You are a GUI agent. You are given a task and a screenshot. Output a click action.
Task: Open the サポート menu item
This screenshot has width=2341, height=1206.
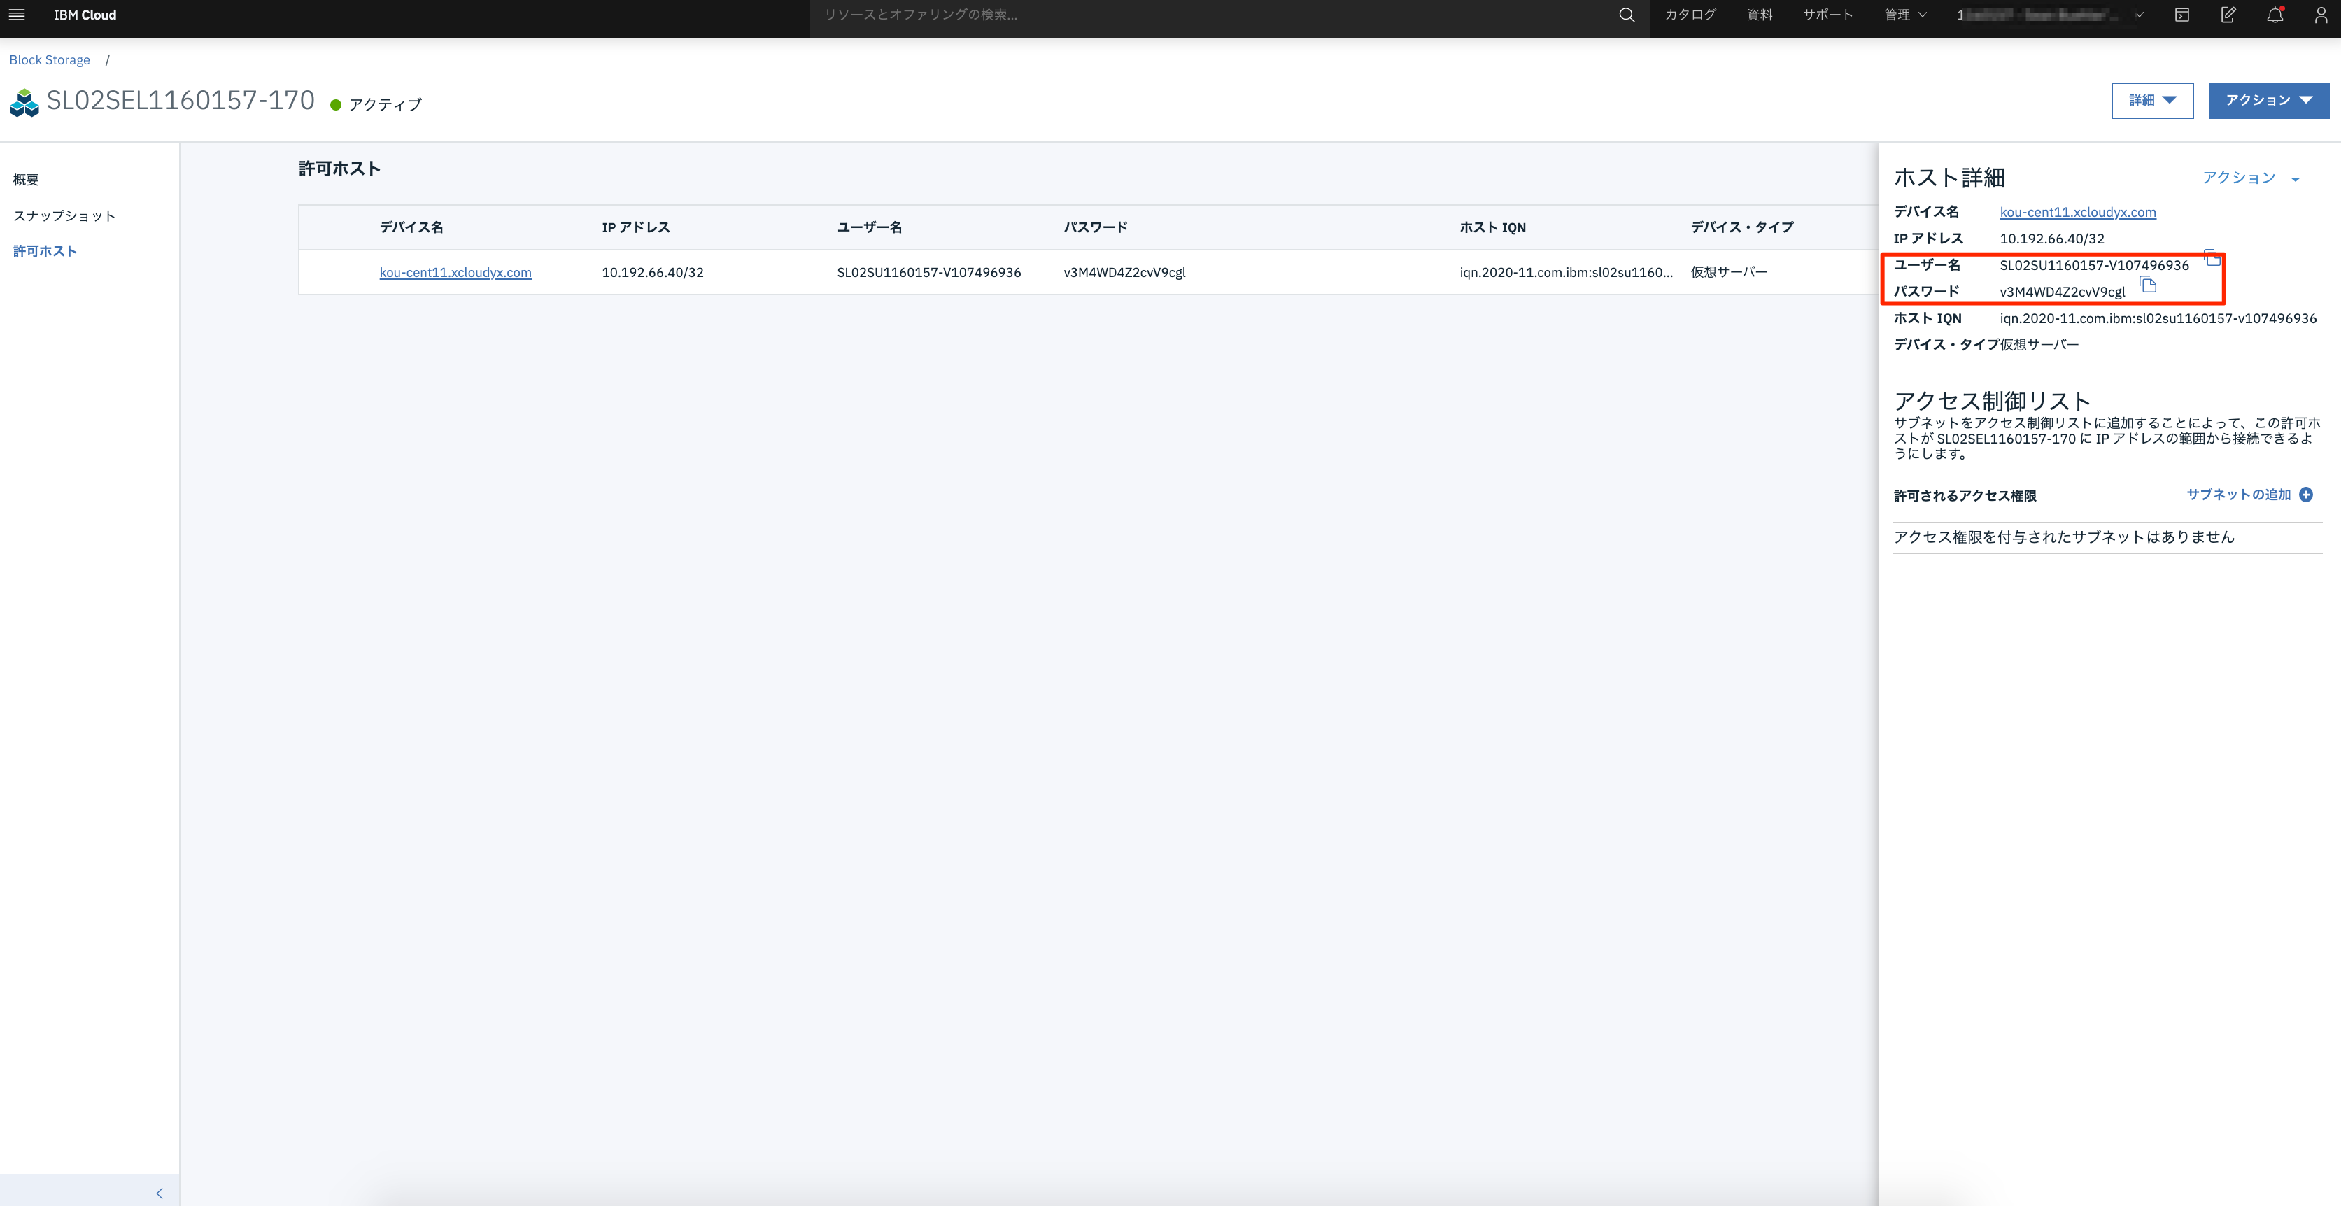pos(1827,15)
